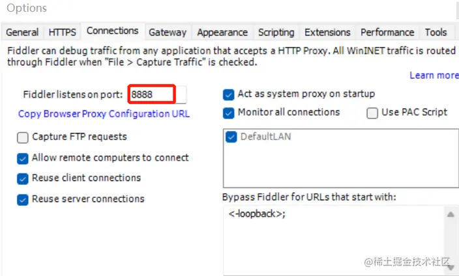Click the Connections tab
This screenshot has height=276, width=459.
pyautogui.click(x=112, y=31)
